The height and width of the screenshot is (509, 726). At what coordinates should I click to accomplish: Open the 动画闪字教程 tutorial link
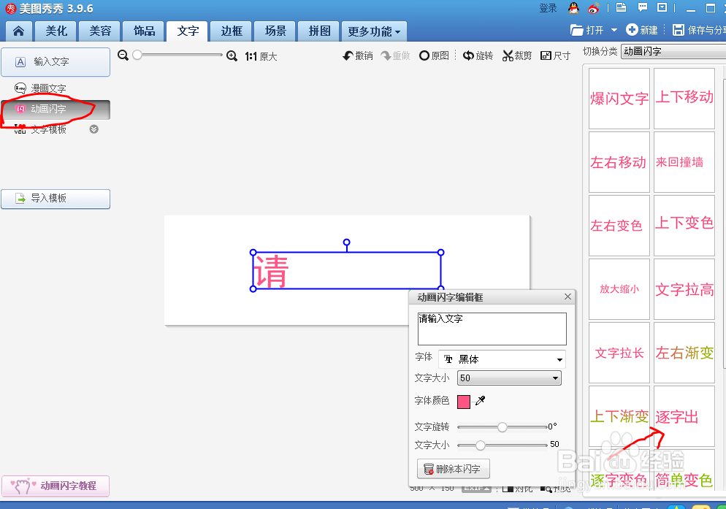click(55, 486)
